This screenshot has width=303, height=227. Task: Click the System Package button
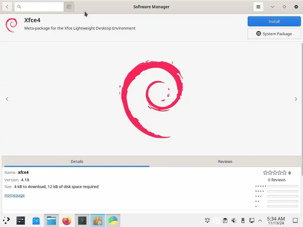pos(274,34)
